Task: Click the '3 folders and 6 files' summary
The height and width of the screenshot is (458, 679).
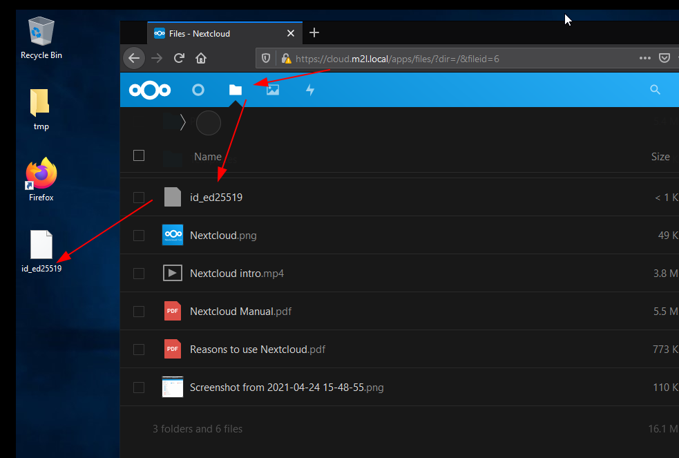Action: pos(198,429)
